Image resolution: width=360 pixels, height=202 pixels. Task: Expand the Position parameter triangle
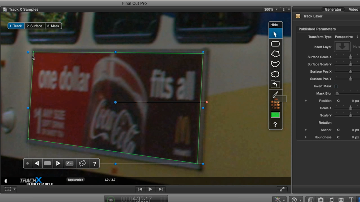pyautogui.click(x=306, y=101)
